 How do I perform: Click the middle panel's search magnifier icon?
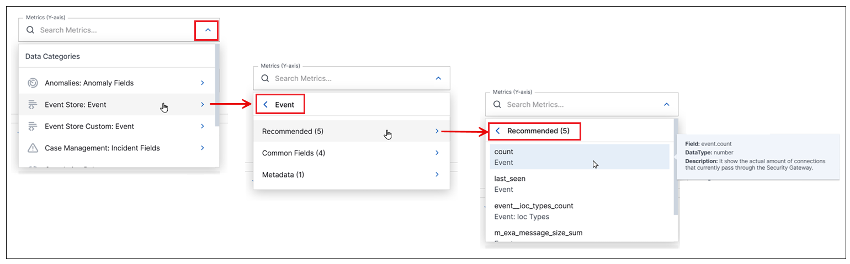tap(265, 78)
